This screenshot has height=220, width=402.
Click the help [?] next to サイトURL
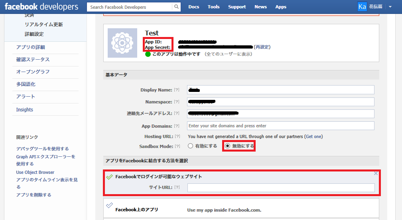click(177, 187)
